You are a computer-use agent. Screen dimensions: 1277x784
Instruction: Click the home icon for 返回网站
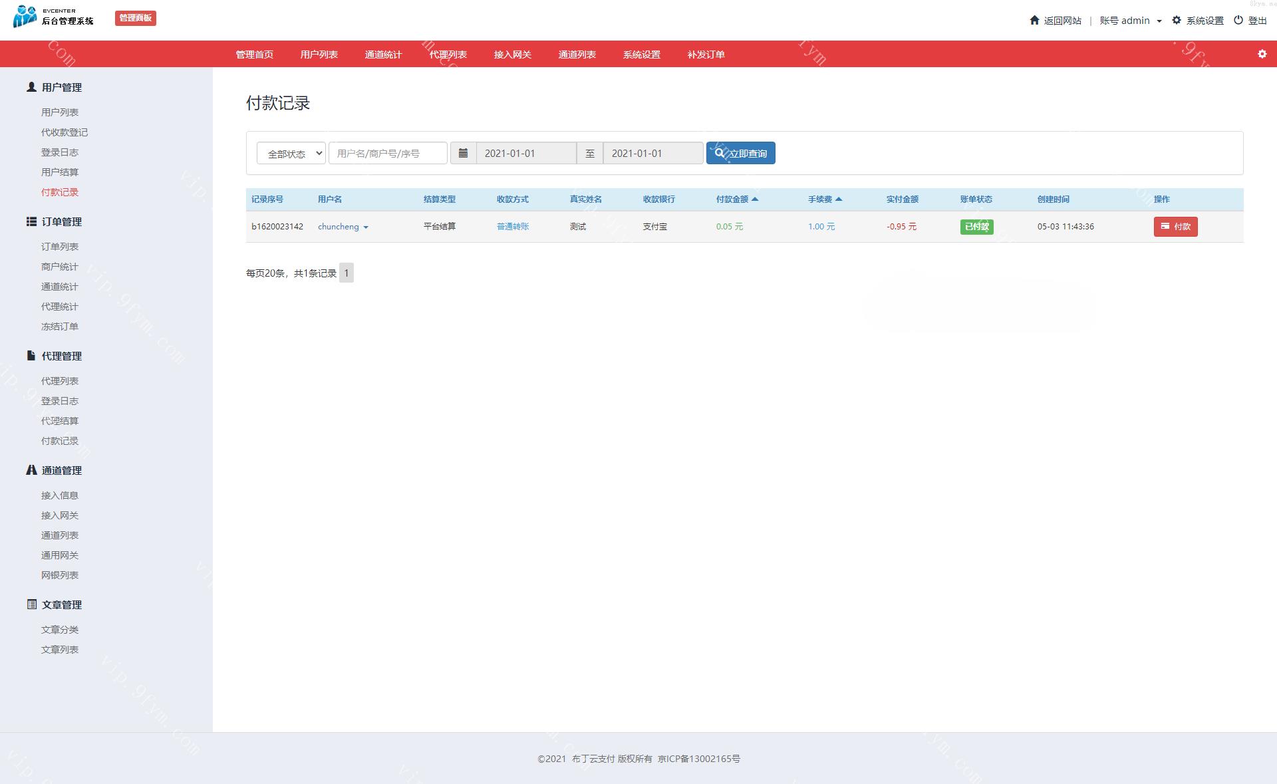[1034, 20]
